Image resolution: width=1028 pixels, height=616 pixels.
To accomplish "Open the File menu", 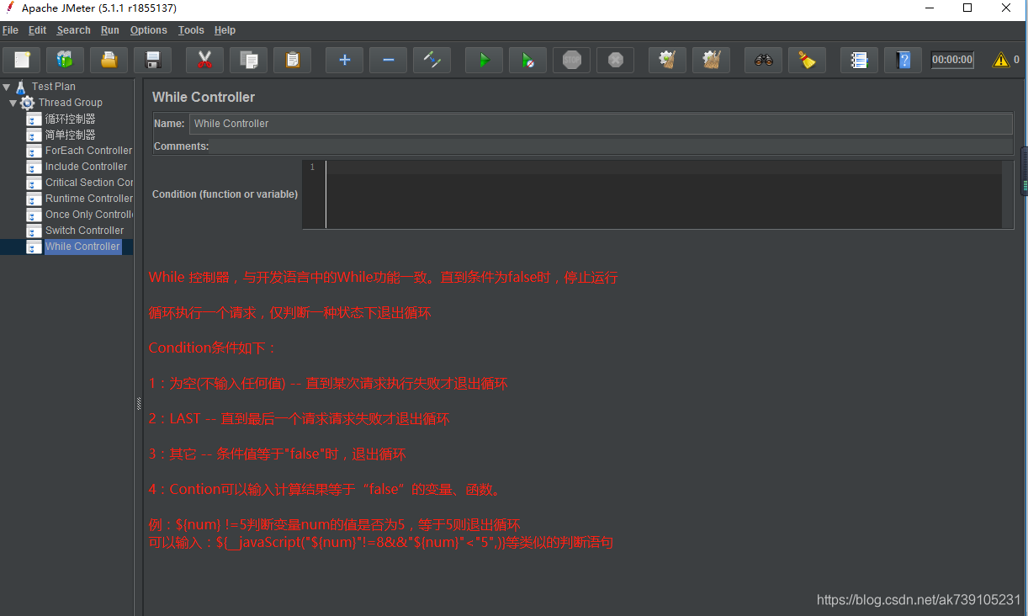I will pos(10,30).
